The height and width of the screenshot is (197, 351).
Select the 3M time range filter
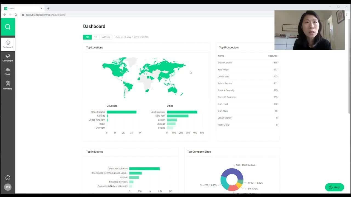[87, 37]
